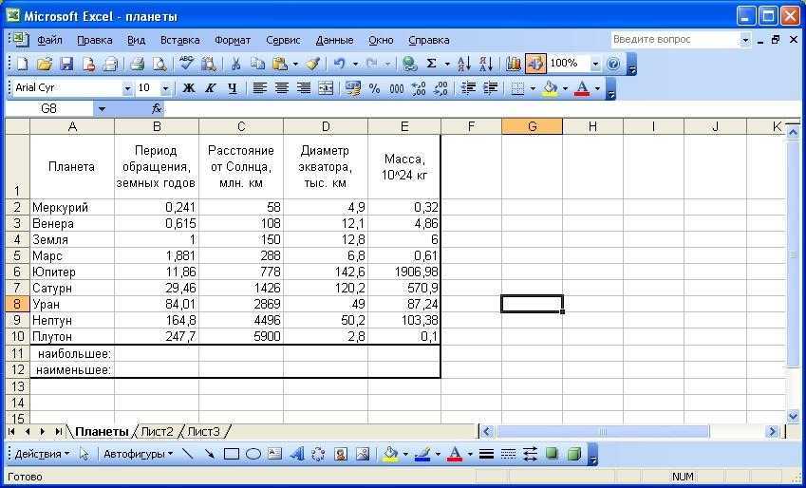The height and width of the screenshot is (488, 806).
Task: Copy the selection via the toolbar
Action: pyautogui.click(x=257, y=64)
